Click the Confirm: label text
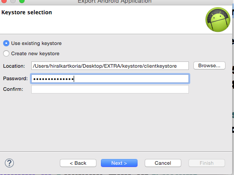 point(13,89)
